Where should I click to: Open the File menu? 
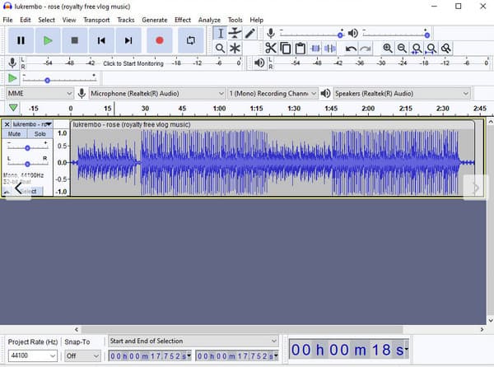[x=7, y=20]
